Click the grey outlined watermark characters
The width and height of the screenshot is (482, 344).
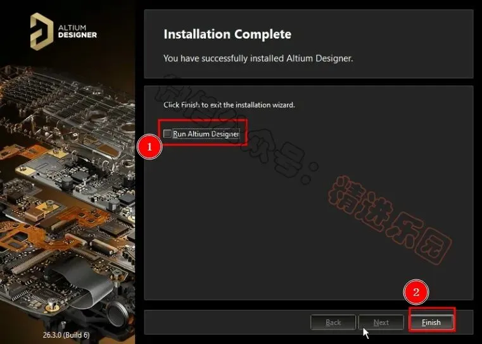237,129
